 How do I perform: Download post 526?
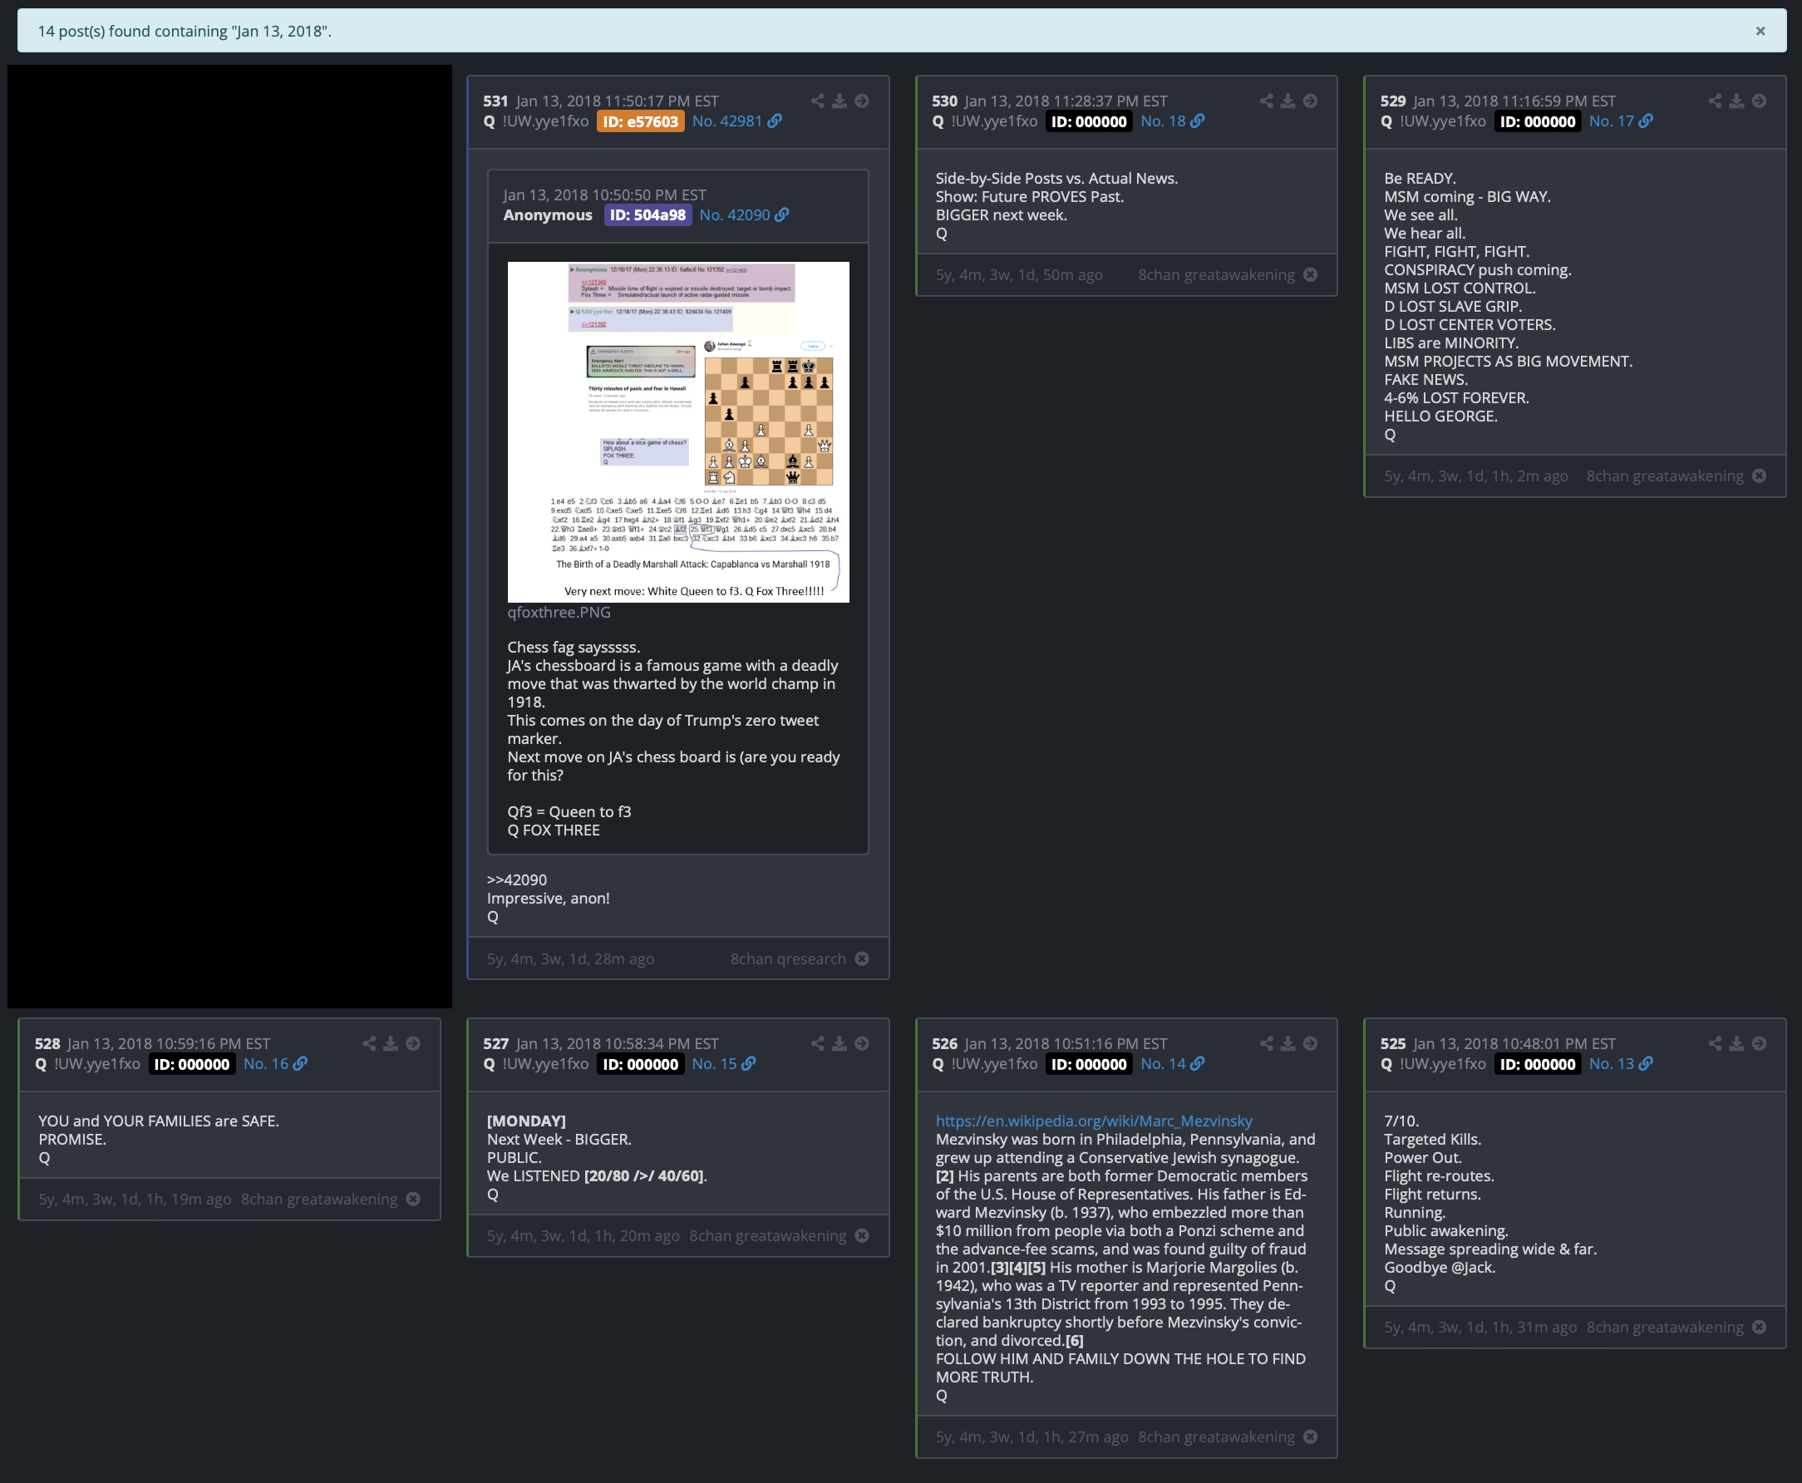pos(1287,1043)
